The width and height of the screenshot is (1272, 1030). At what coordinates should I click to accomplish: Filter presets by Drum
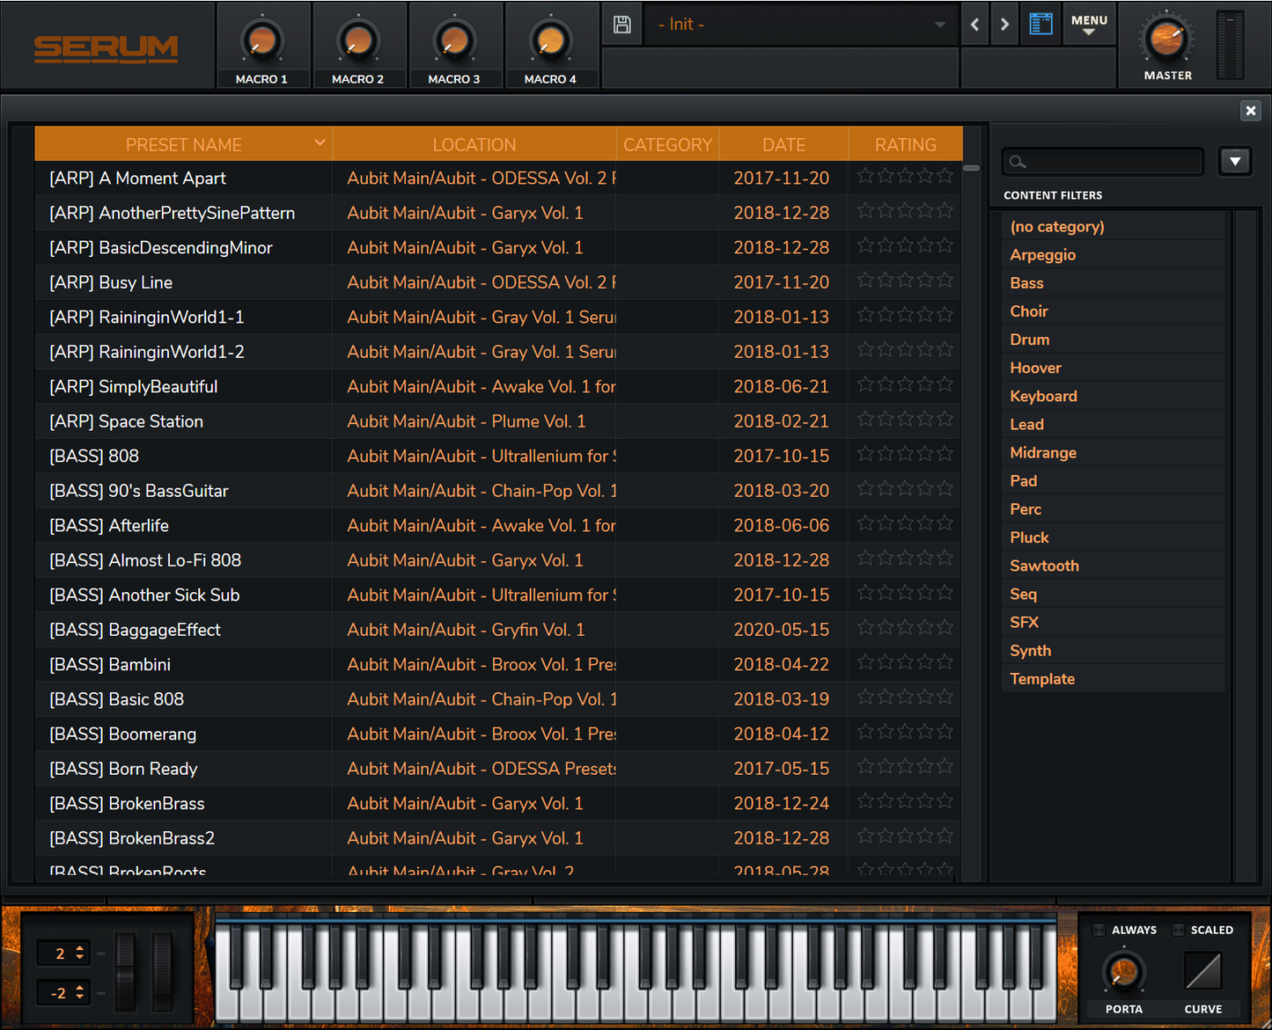pos(1114,339)
